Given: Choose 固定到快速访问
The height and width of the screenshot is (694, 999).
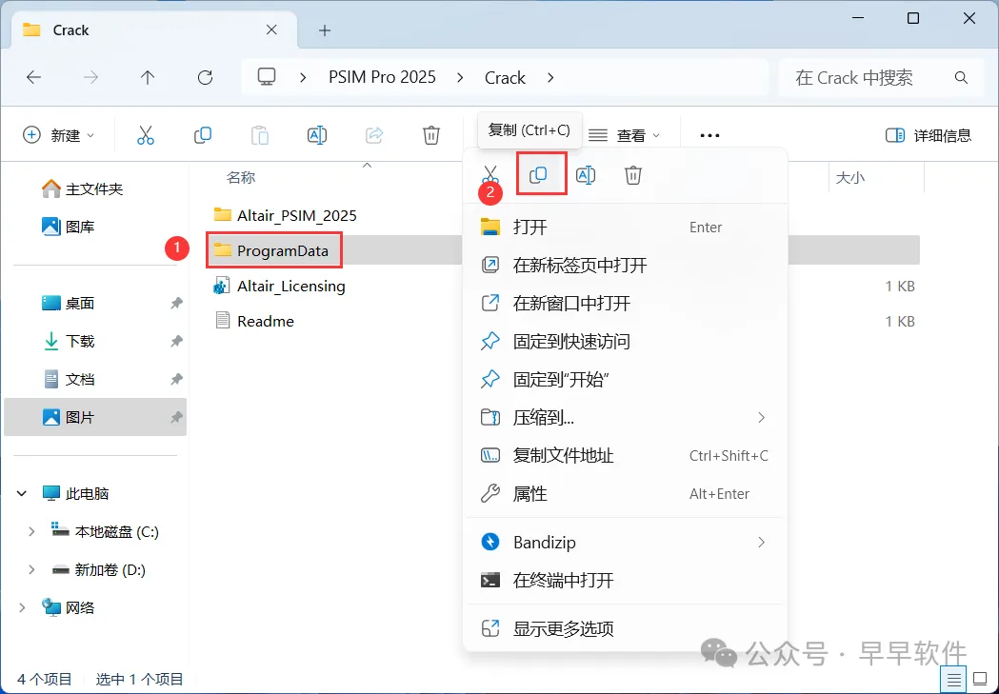Looking at the screenshot, I should click(x=625, y=341).
